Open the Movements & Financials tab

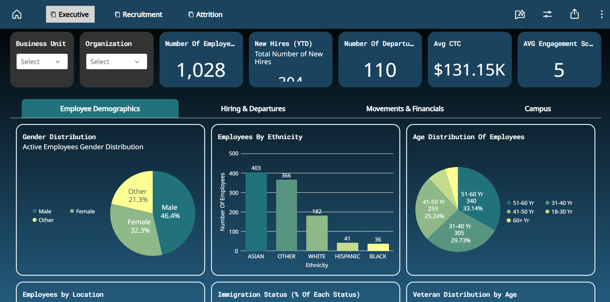(405, 108)
